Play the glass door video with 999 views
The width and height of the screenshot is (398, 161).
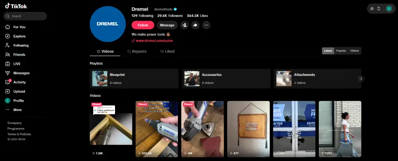294,129
